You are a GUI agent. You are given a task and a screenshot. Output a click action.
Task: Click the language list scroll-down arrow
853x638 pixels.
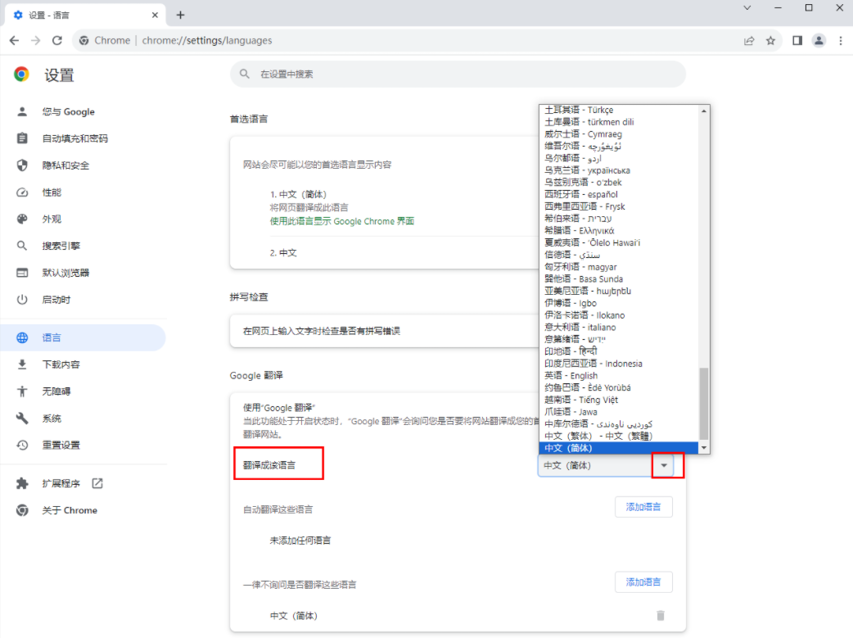704,448
